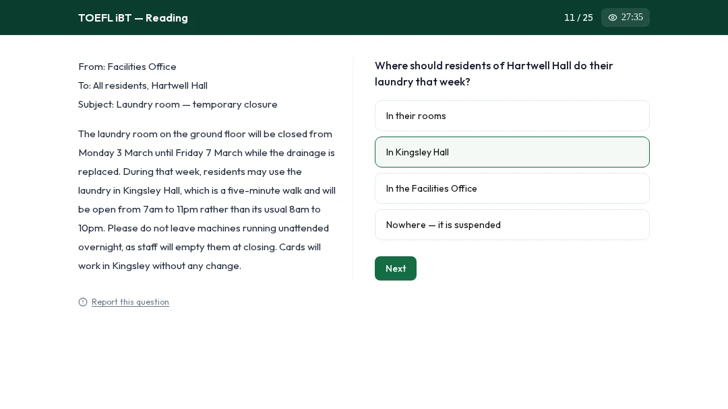Click the question prompt about Hartwell Hall laundry

[x=494, y=73]
